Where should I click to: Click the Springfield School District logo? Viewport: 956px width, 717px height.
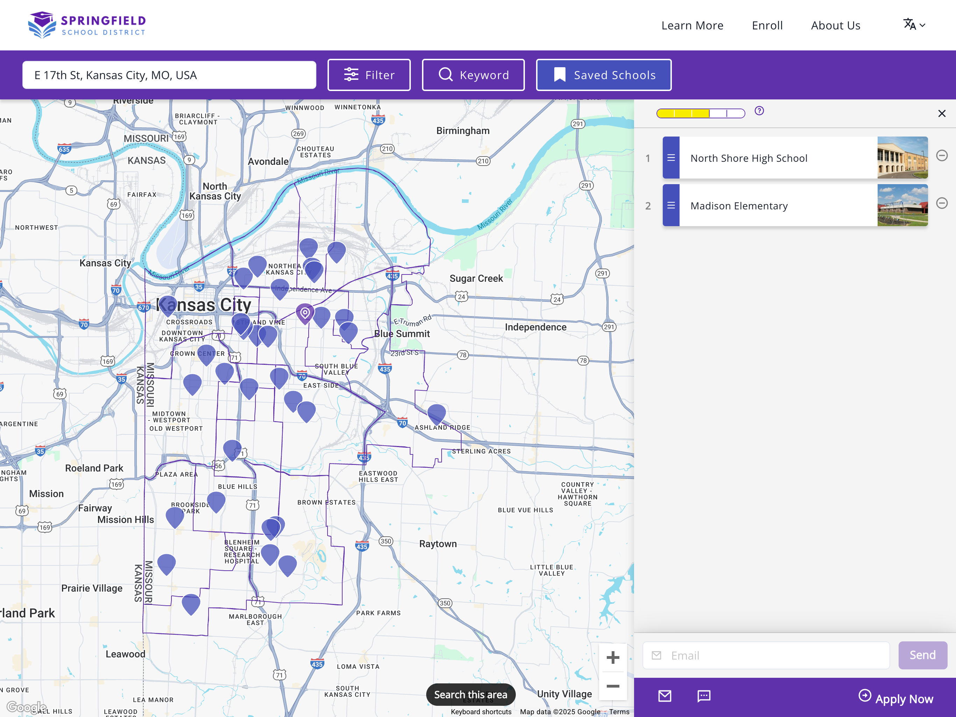coord(87,25)
